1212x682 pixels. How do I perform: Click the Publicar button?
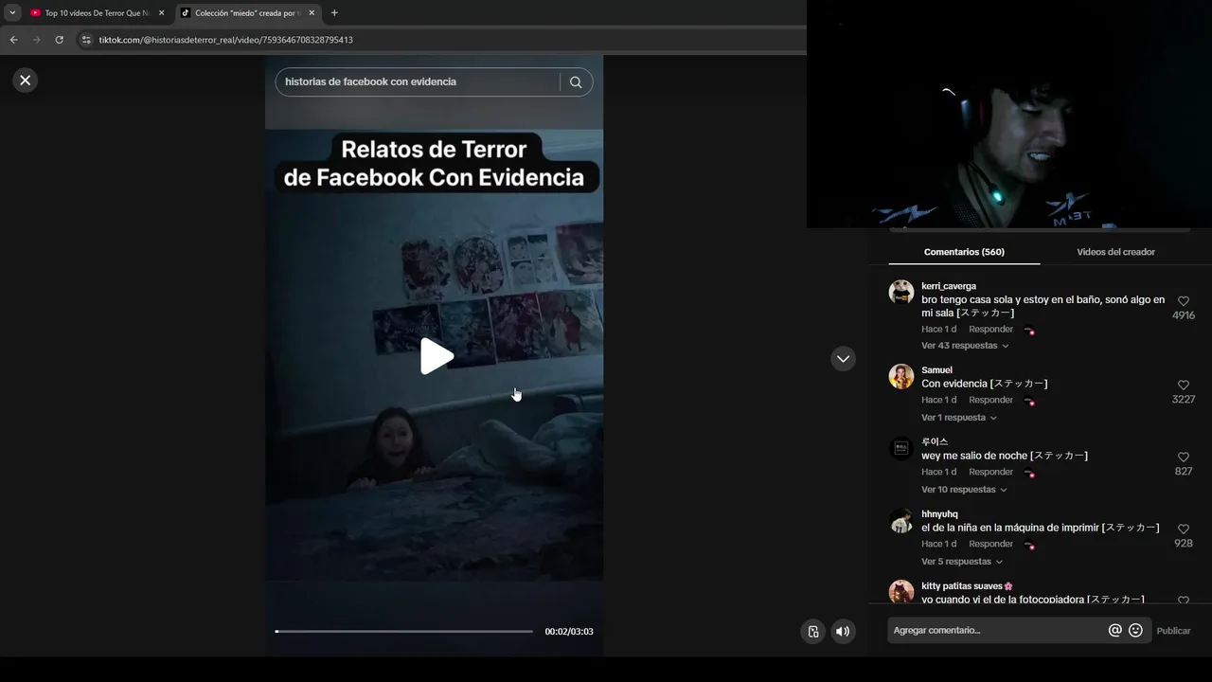[x=1173, y=631]
